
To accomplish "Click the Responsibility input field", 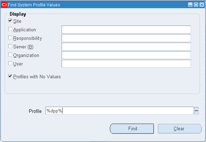I will tap(126, 38).
